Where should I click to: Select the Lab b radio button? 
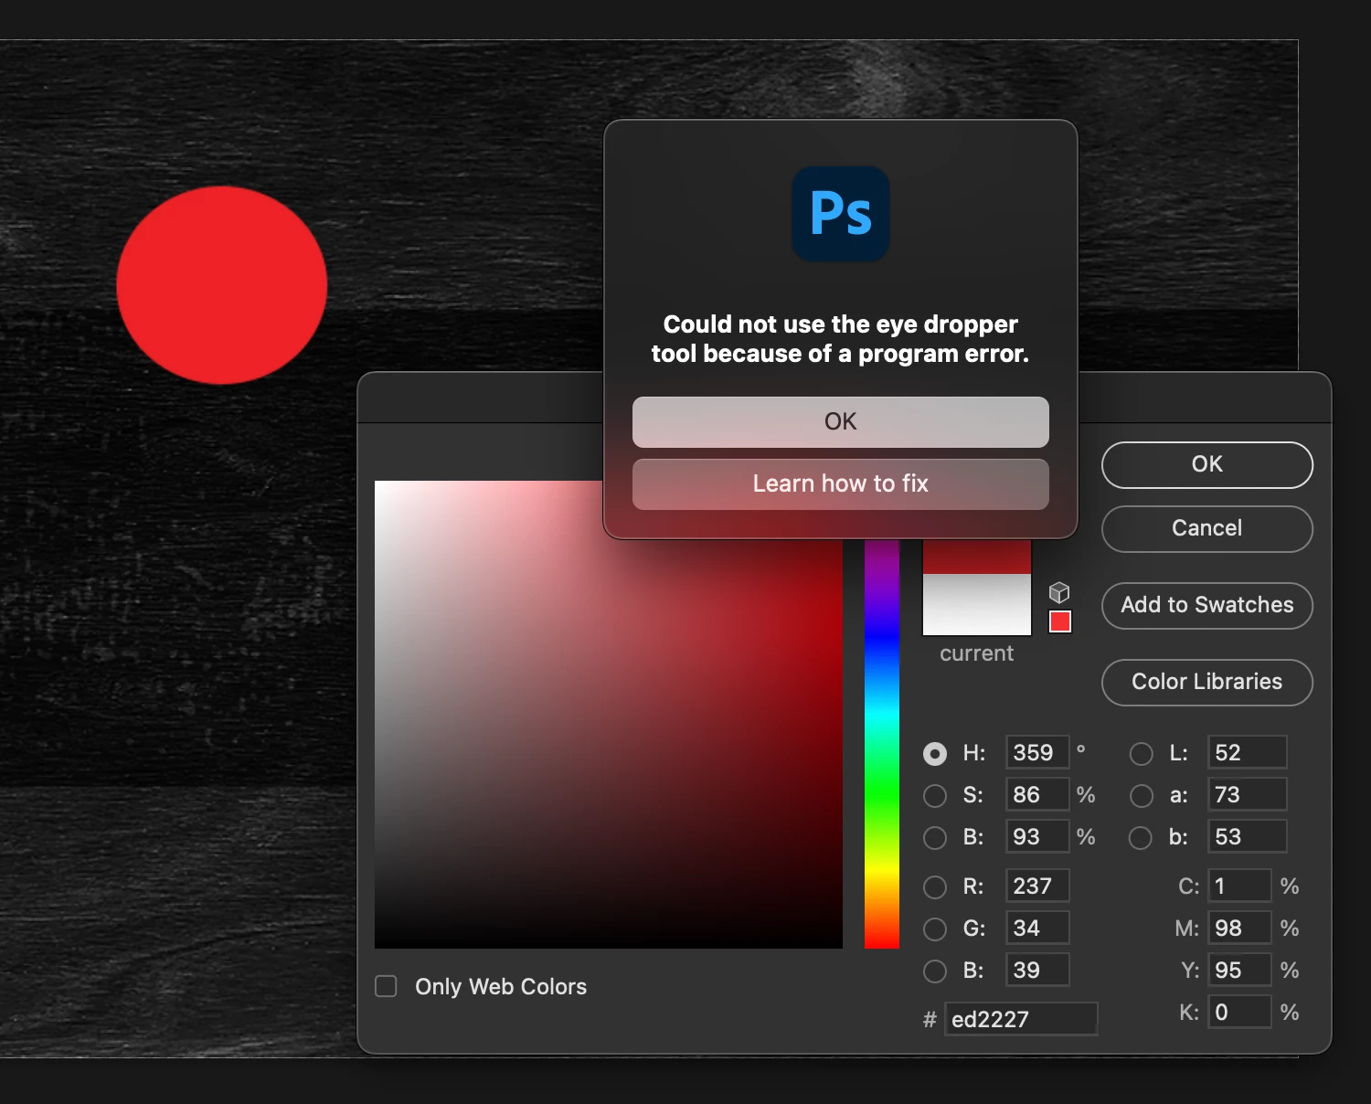(1142, 838)
